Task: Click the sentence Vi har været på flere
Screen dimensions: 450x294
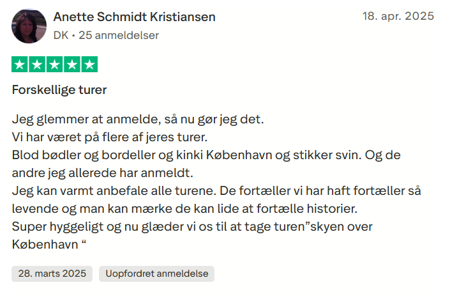Action: 111,137
